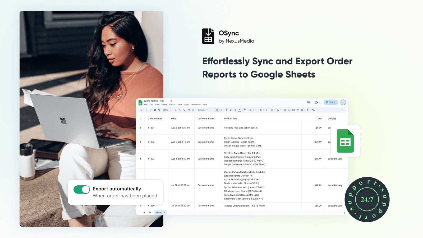Select the Fill color tool
Viewport: 423px width, 238px height.
click(x=245, y=110)
